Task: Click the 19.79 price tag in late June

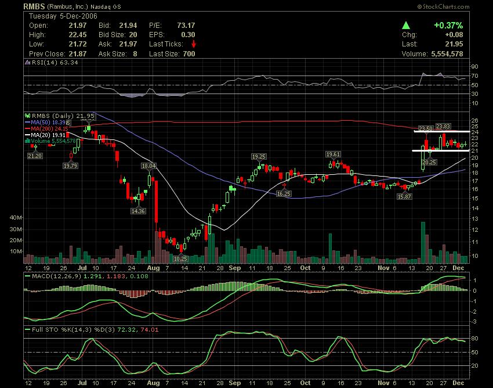Action: click(70, 166)
